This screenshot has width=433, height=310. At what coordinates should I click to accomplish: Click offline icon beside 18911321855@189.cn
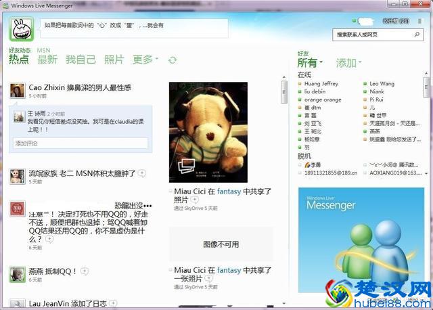(300, 173)
